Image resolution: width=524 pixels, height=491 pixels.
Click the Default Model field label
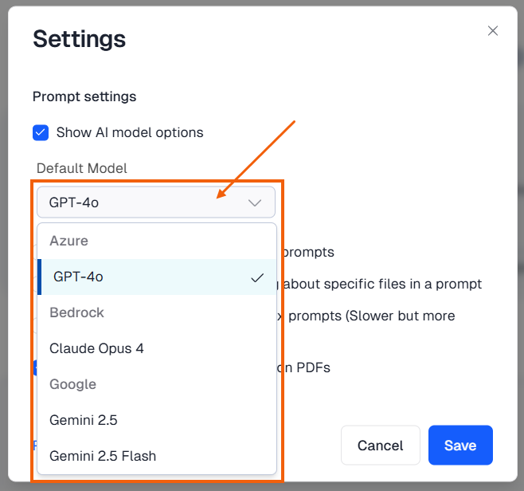pyautogui.click(x=82, y=168)
